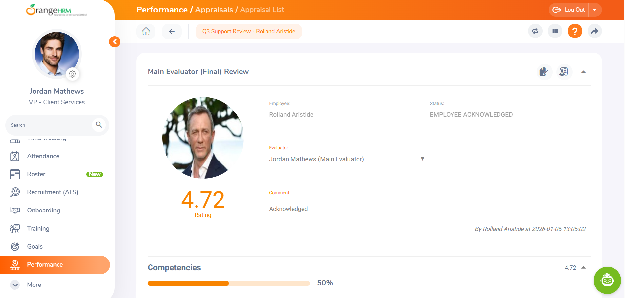This screenshot has height=298, width=625.
Task: Click the columns view icon in toolbar
Action: pos(555,31)
